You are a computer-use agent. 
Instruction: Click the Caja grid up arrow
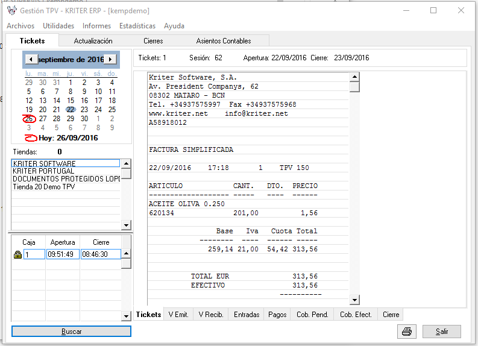[126, 254]
